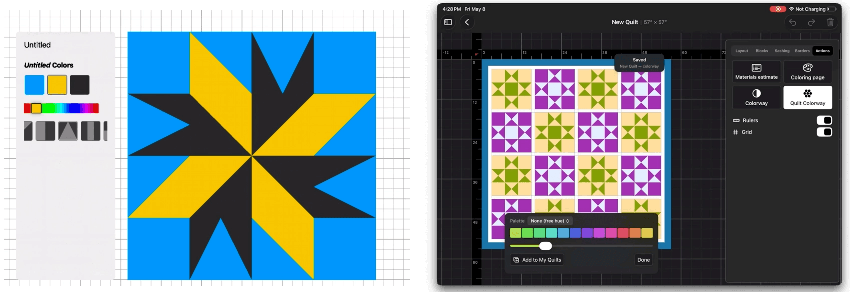
Task: Undo the last quilt change
Action: tap(793, 22)
